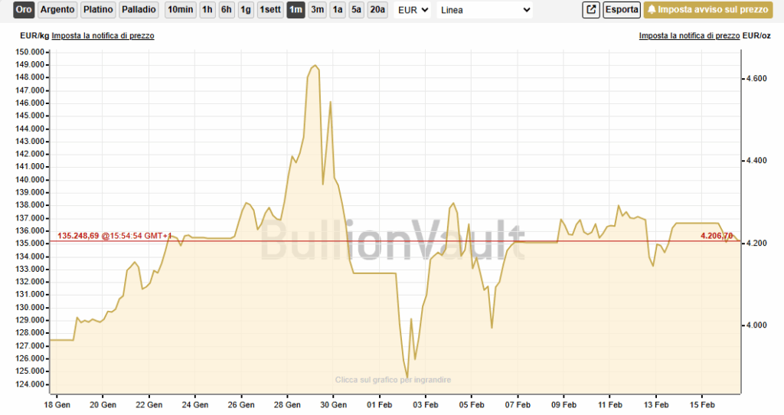Screen dimensions: 784x415
Task: Display the 1a yearly range
Action: pos(337,10)
